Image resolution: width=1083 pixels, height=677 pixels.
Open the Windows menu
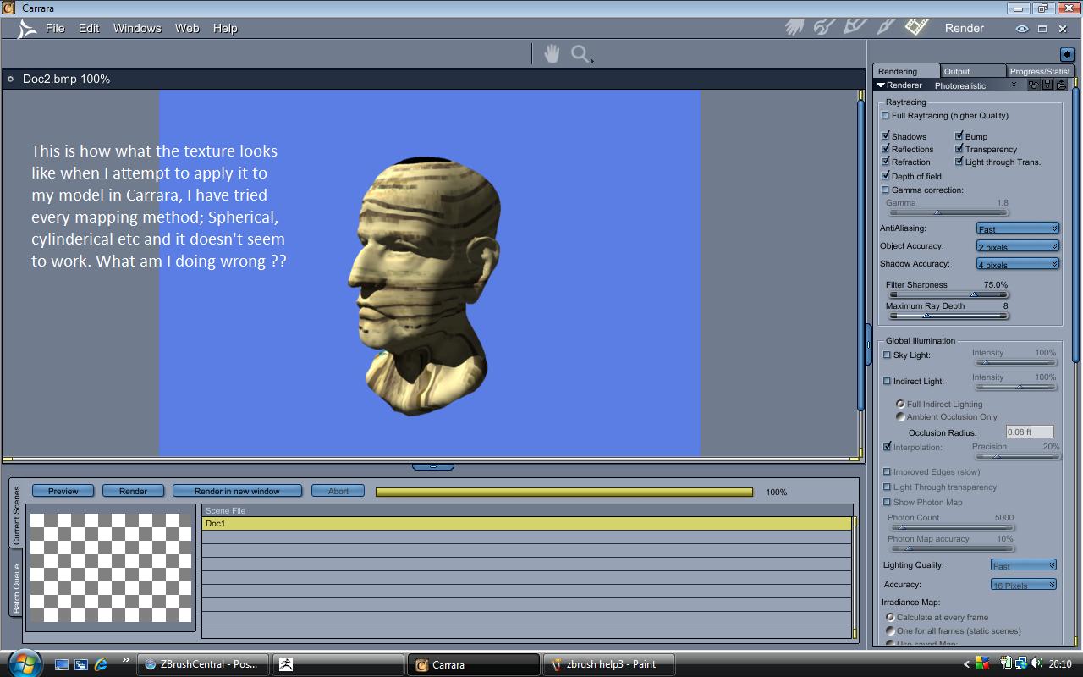tap(137, 28)
